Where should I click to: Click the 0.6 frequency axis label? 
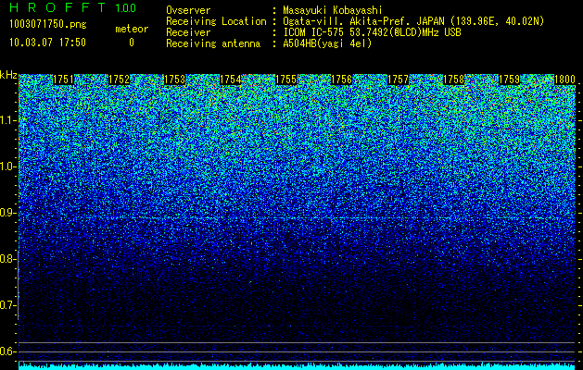tap(7, 351)
